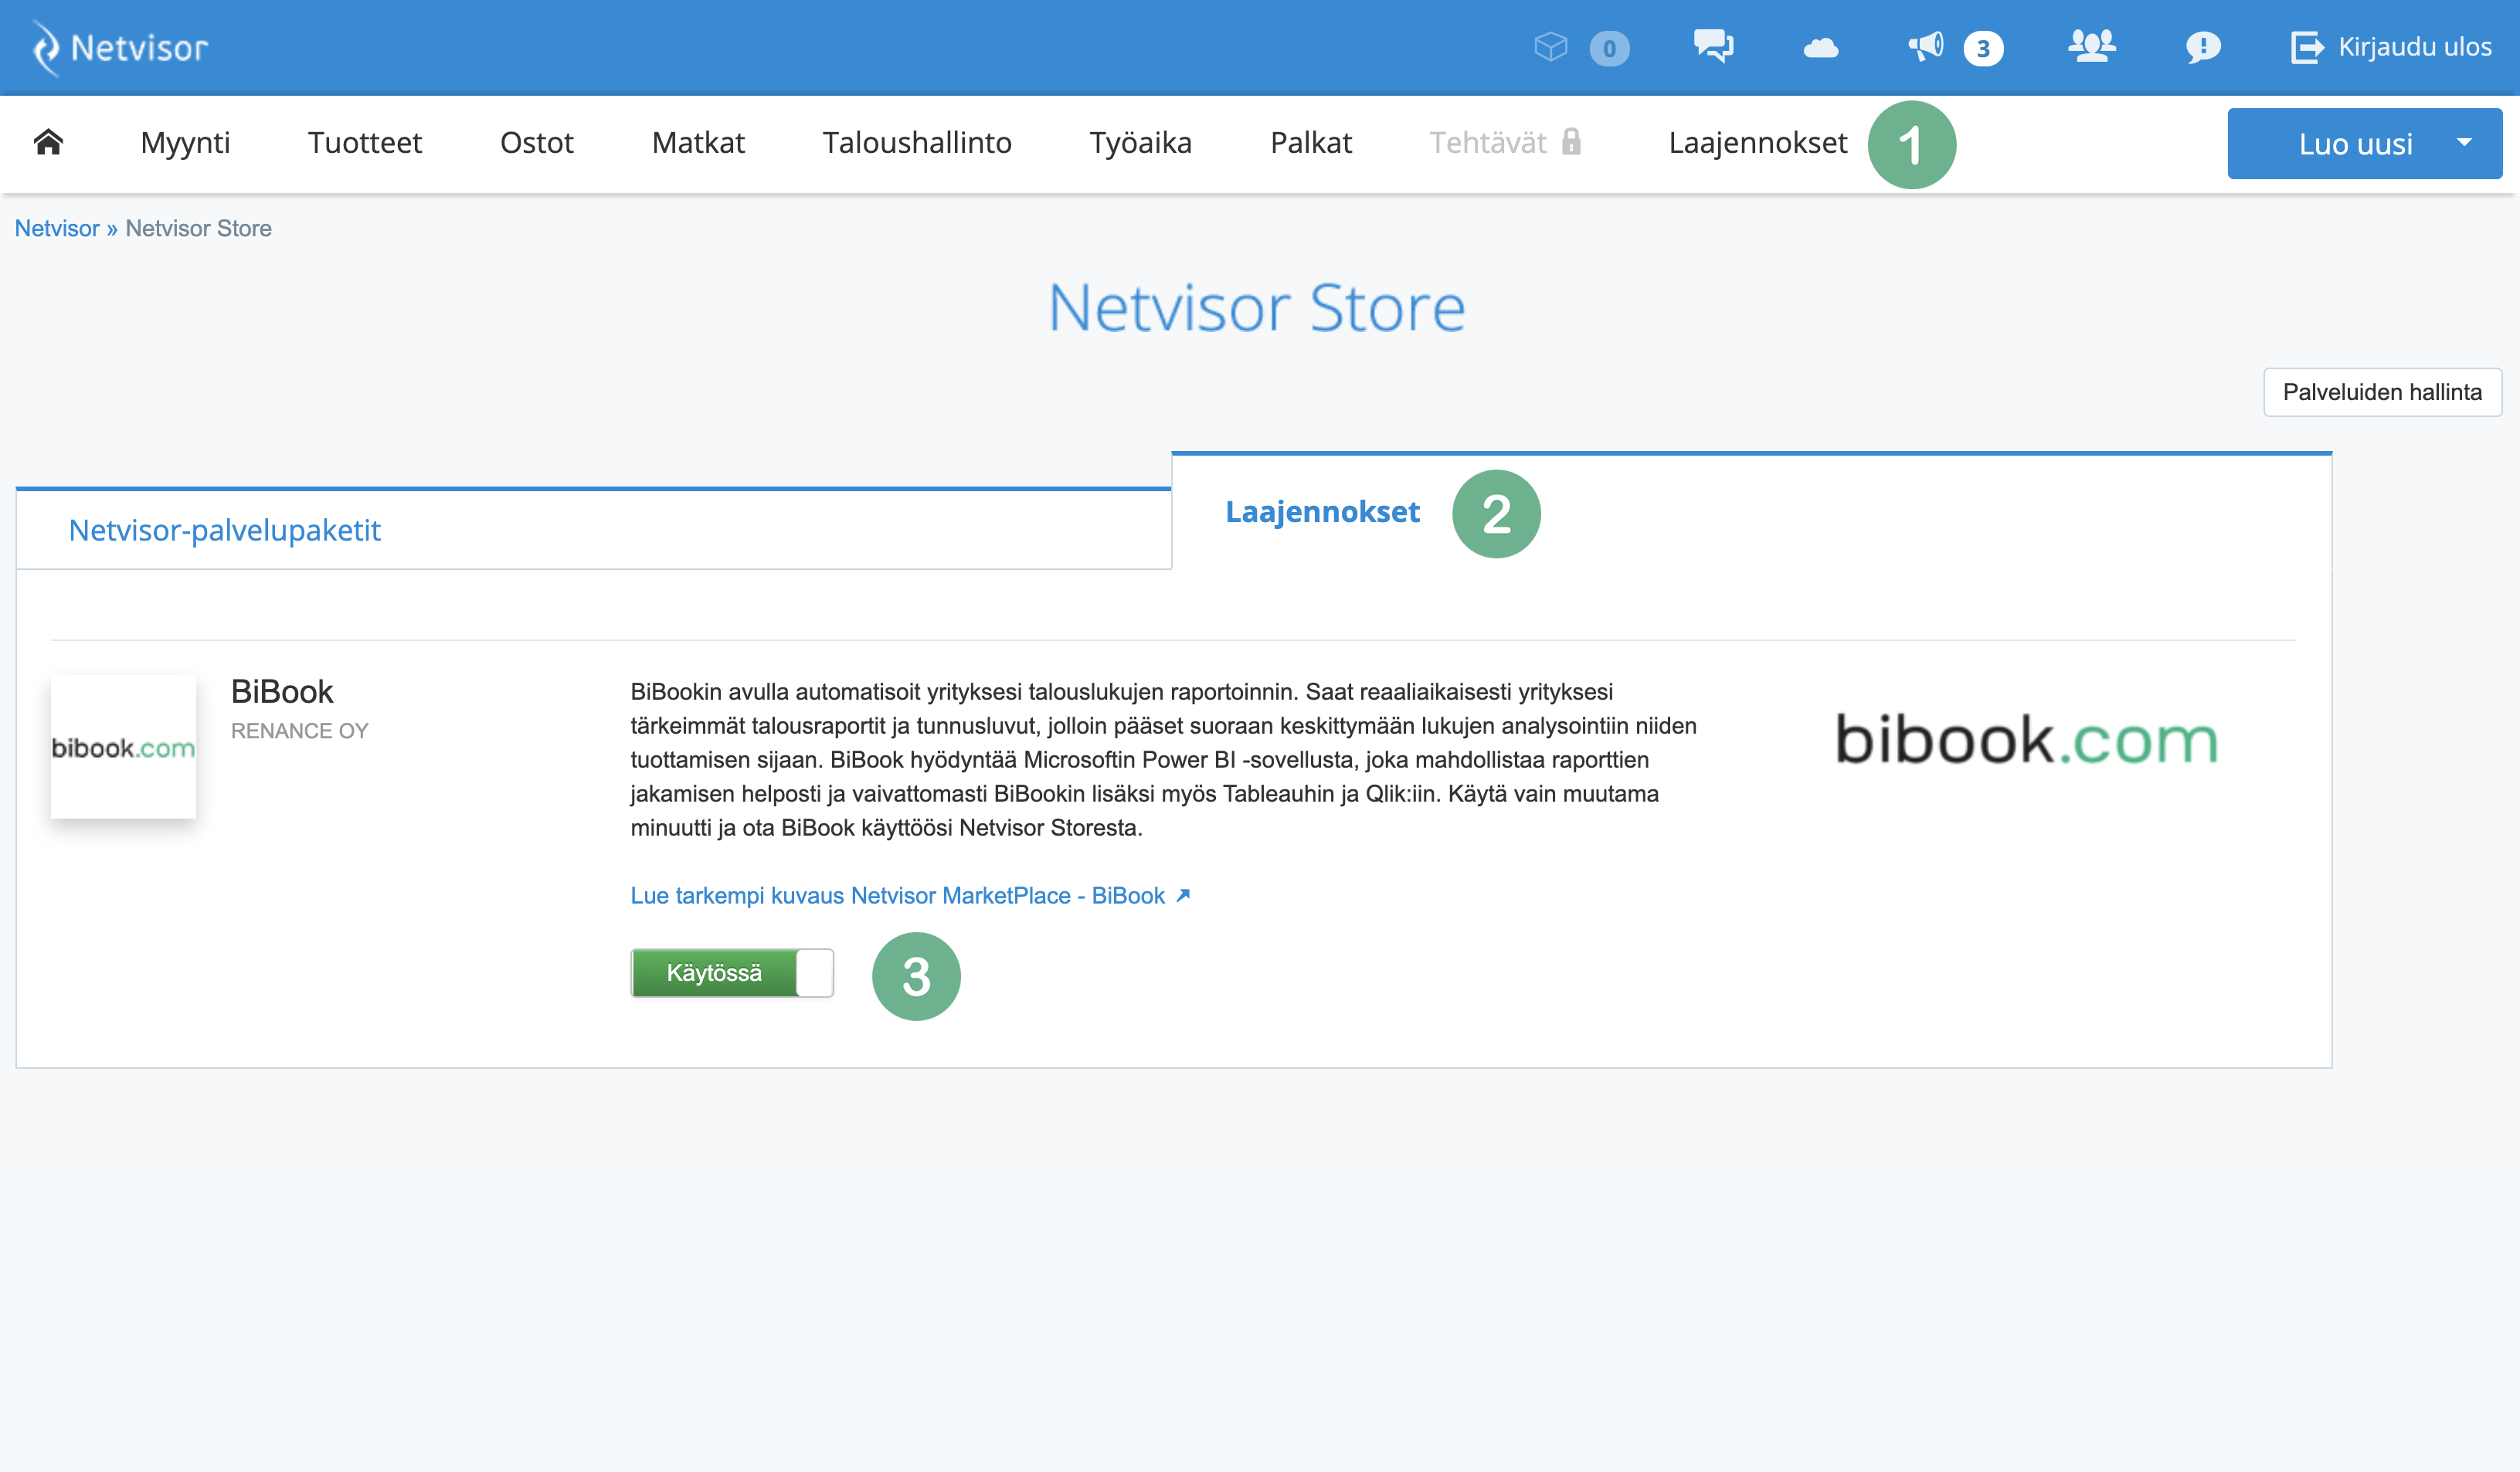Click the cloud icon in header
This screenshot has height=1472, width=2520.
pyautogui.click(x=1821, y=47)
